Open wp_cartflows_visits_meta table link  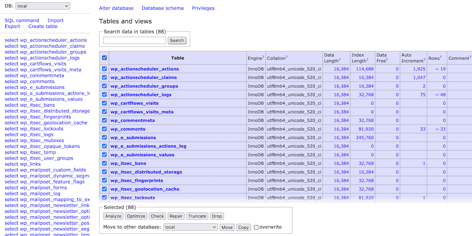[142, 112]
